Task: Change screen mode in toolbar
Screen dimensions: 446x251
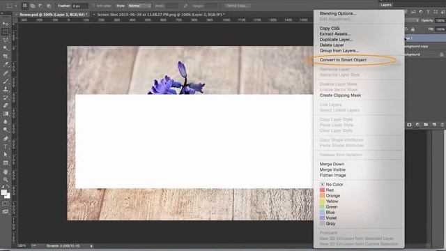Action: tap(6, 211)
